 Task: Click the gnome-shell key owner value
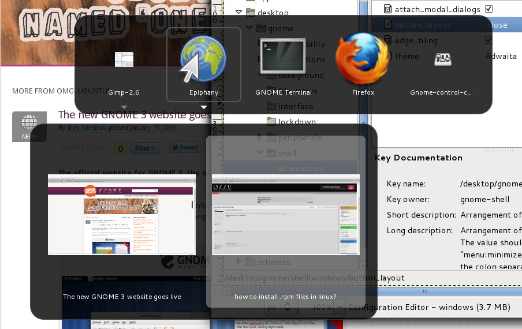click(484, 199)
